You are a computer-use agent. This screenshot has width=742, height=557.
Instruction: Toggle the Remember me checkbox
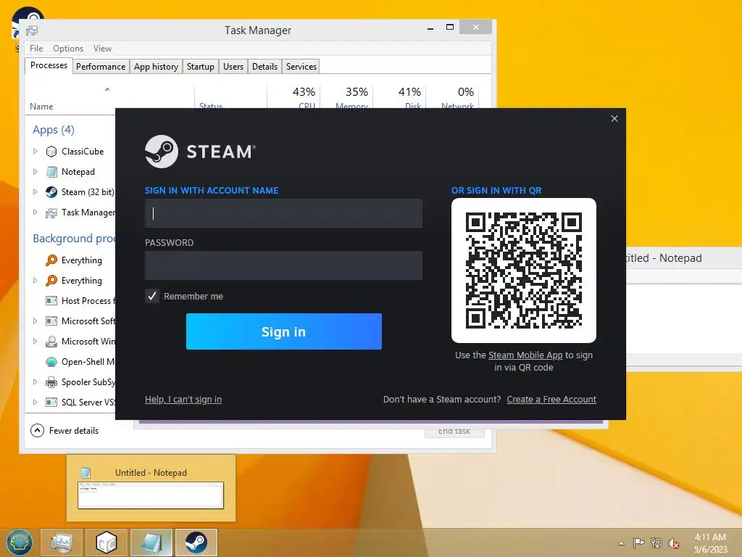(x=152, y=296)
